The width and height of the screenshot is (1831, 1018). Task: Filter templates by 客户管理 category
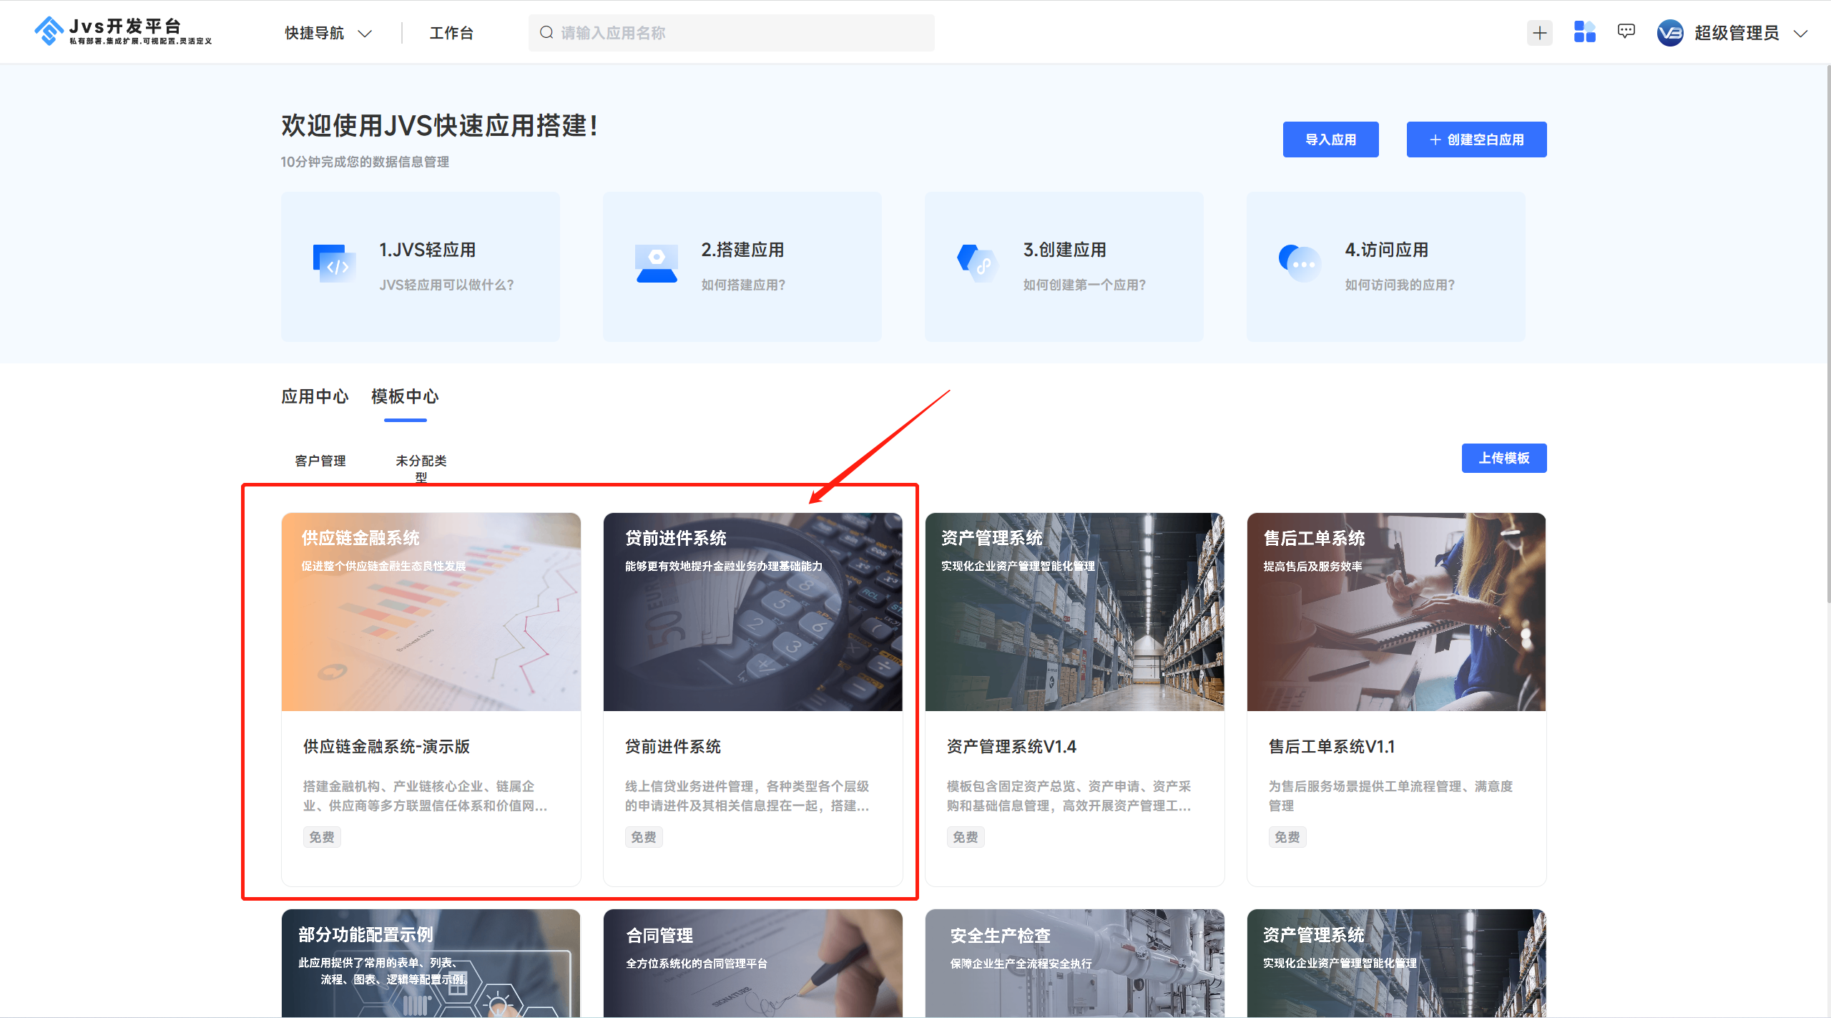point(320,461)
